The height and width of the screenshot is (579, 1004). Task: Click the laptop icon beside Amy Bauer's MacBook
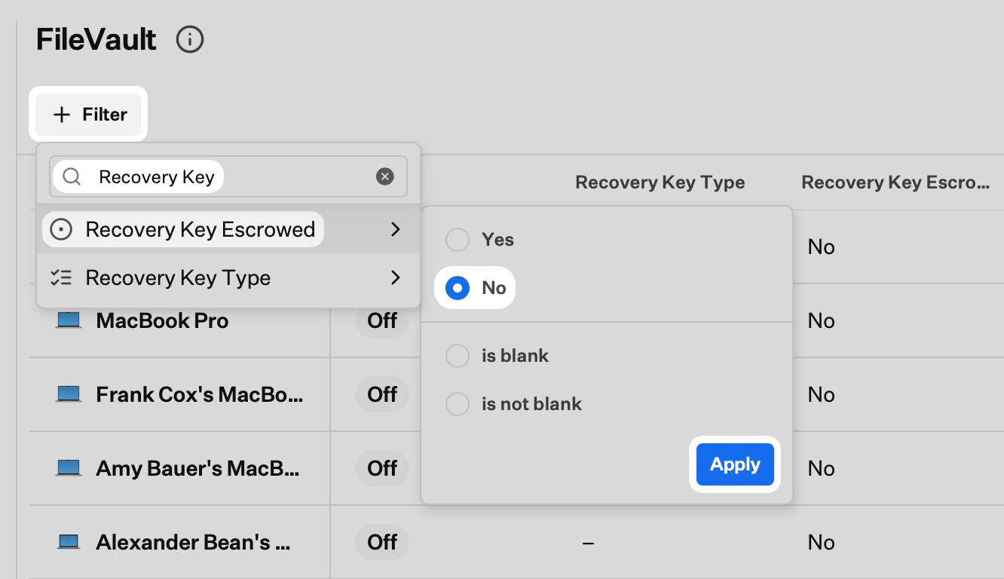[69, 468]
